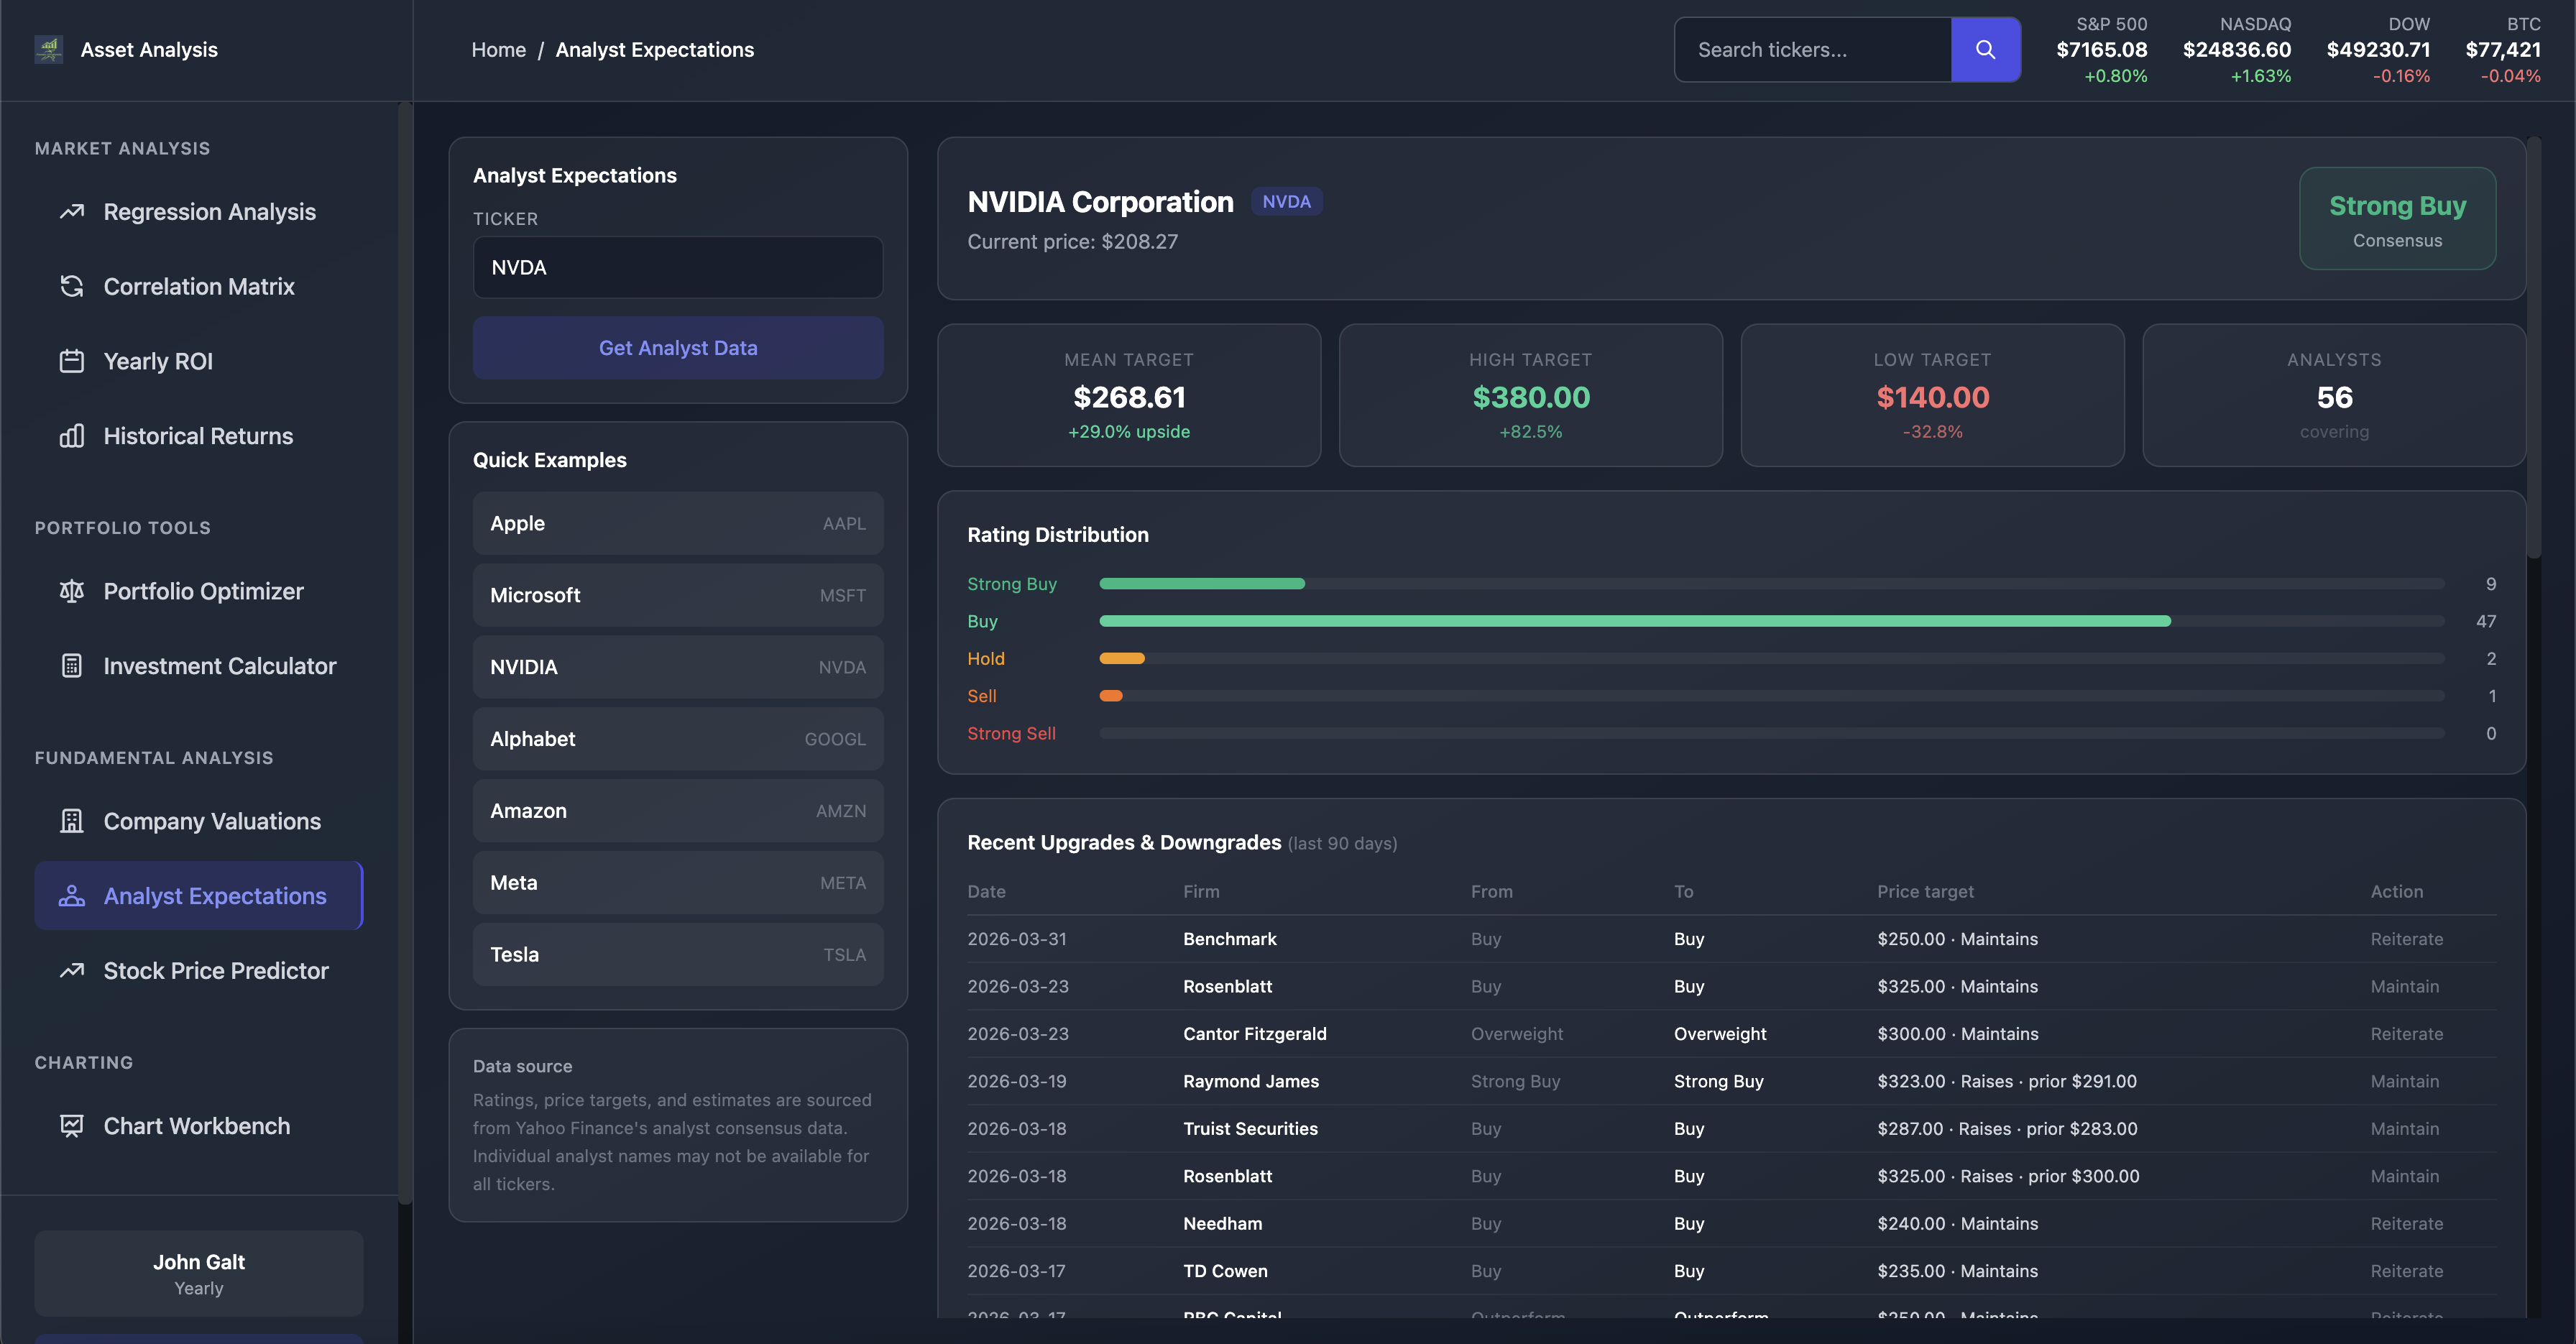Open John Galt Yearly account card
The height and width of the screenshot is (1344, 2576).
[x=199, y=1273]
